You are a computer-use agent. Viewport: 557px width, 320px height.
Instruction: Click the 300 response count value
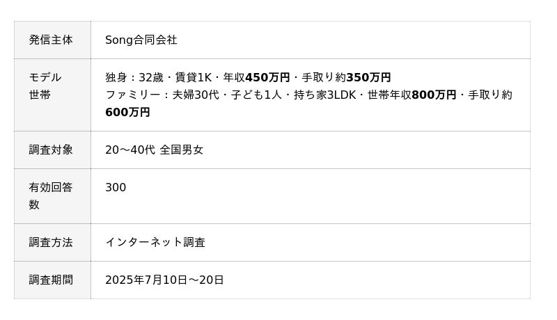(116, 187)
